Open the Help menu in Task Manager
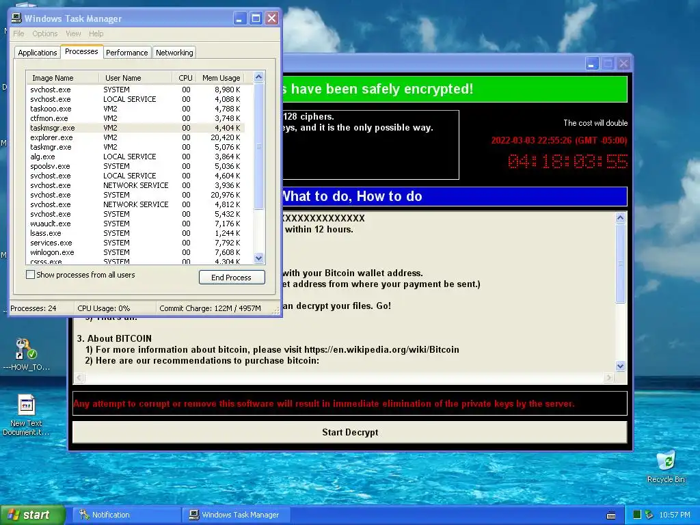The image size is (700, 525). click(x=96, y=33)
